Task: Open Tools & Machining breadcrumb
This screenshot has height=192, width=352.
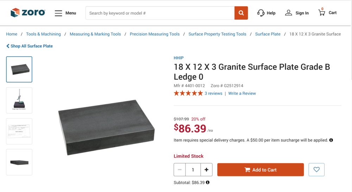Action: point(43,34)
